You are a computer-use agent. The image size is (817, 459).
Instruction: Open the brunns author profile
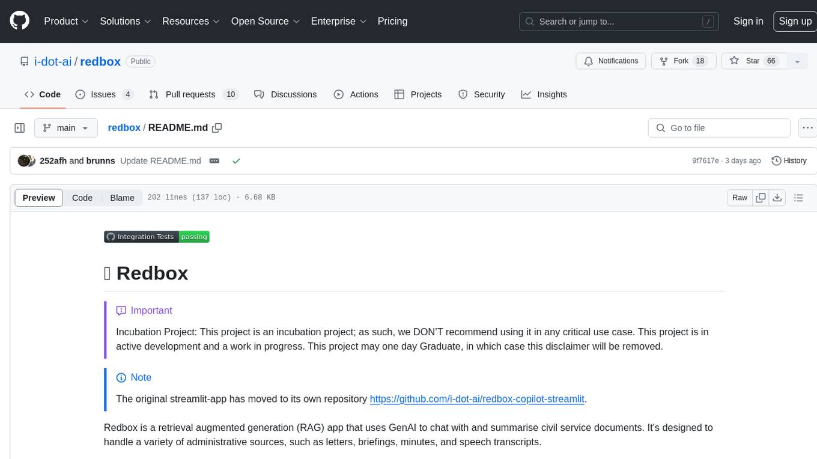pos(100,161)
